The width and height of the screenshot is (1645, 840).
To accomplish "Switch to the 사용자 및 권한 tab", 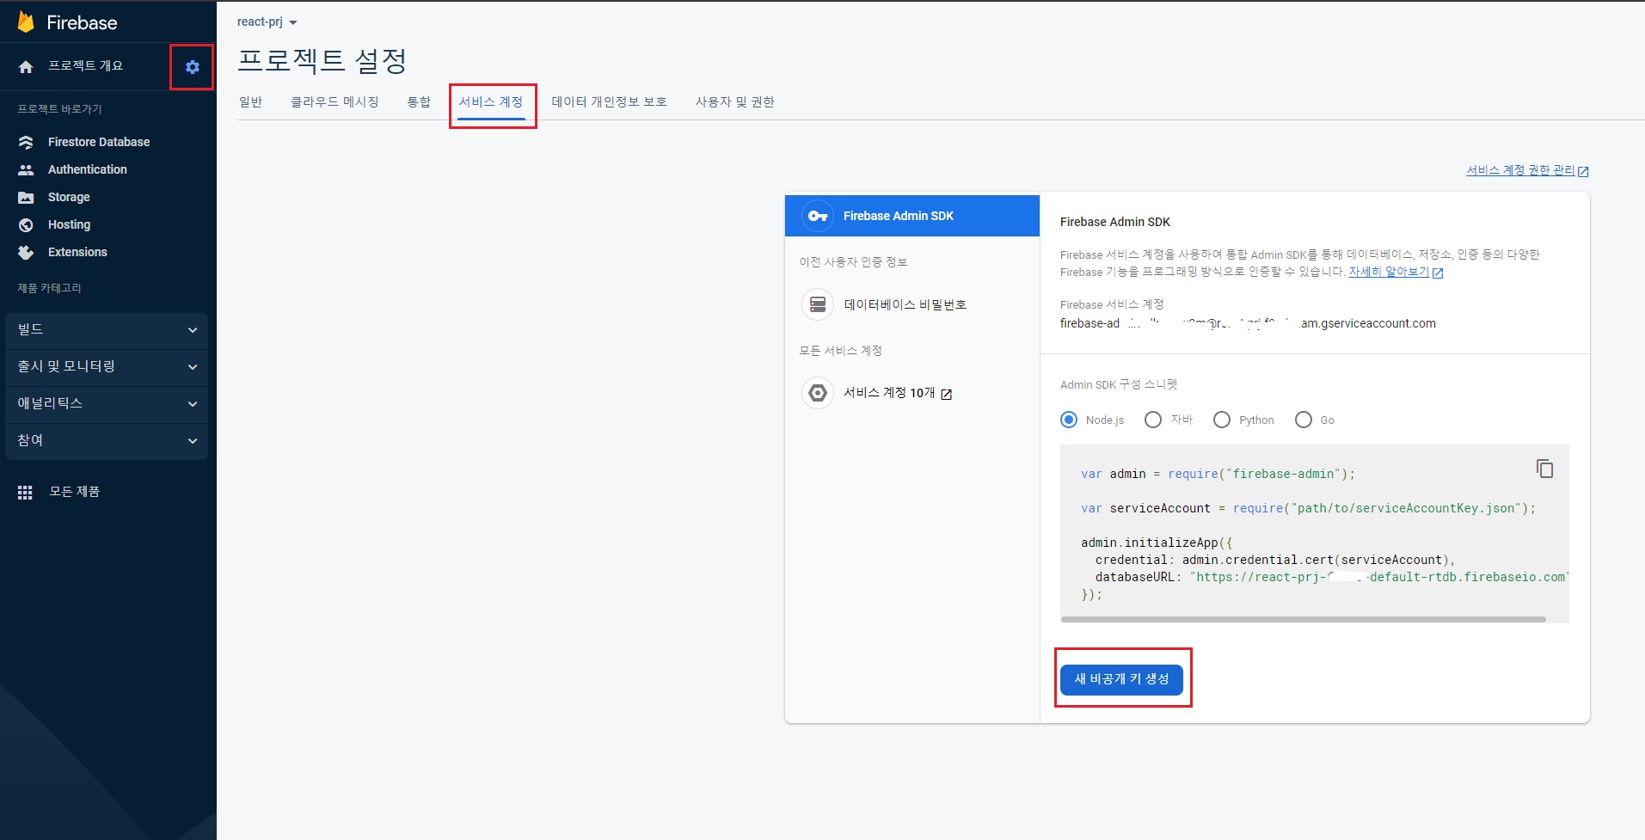I will (x=734, y=101).
